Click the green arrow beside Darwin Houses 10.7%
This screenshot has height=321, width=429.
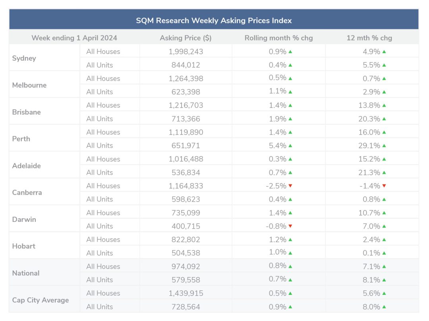[384, 213]
